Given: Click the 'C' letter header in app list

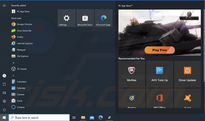Looking at the screenshot, I should pos(13,76).
